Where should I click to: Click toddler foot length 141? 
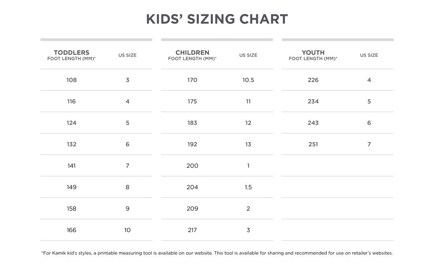tap(72, 166)
